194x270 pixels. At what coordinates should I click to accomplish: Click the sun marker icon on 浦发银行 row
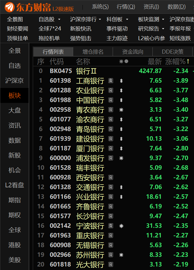[x=121, y=158]
